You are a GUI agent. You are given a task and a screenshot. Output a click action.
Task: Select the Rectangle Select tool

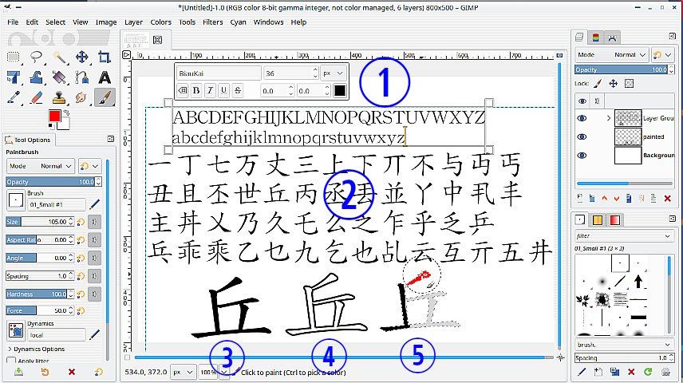[x=14, y=57]
